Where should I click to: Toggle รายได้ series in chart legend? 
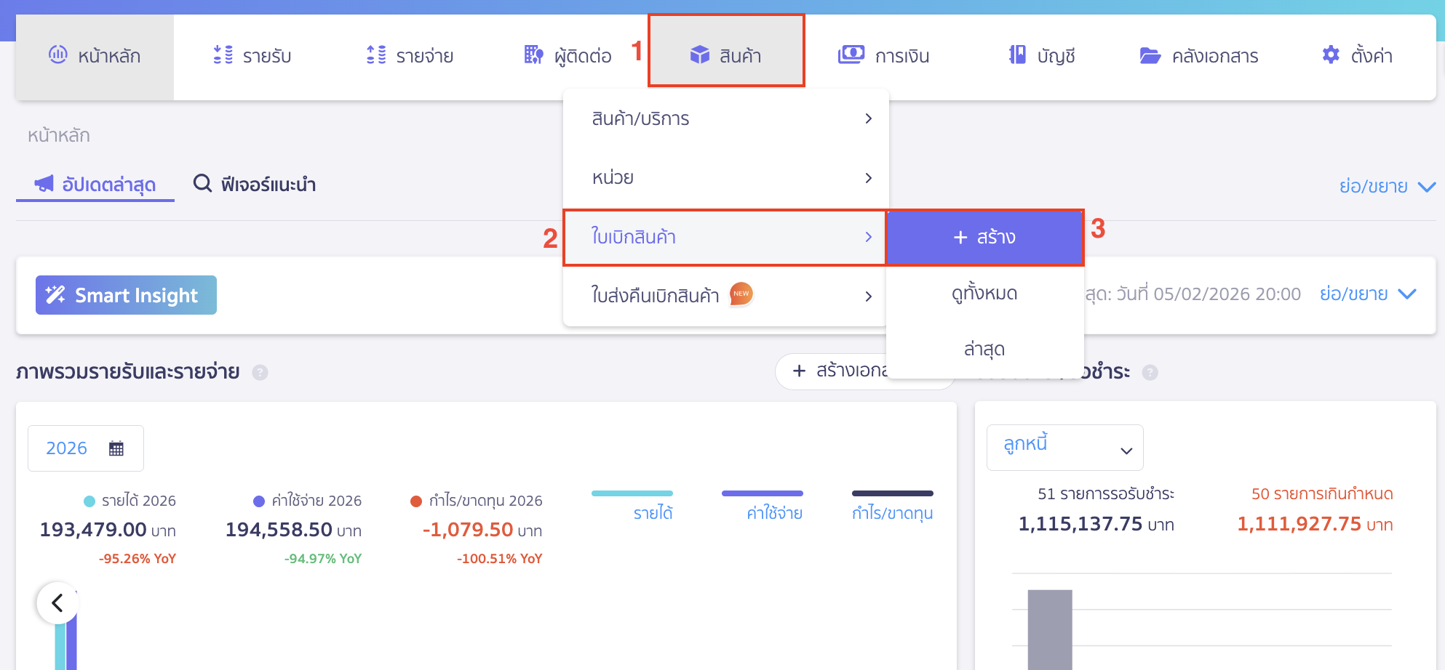tap(652, 513)
